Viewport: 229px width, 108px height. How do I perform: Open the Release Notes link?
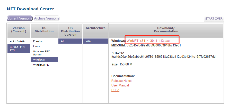[121, 81]
